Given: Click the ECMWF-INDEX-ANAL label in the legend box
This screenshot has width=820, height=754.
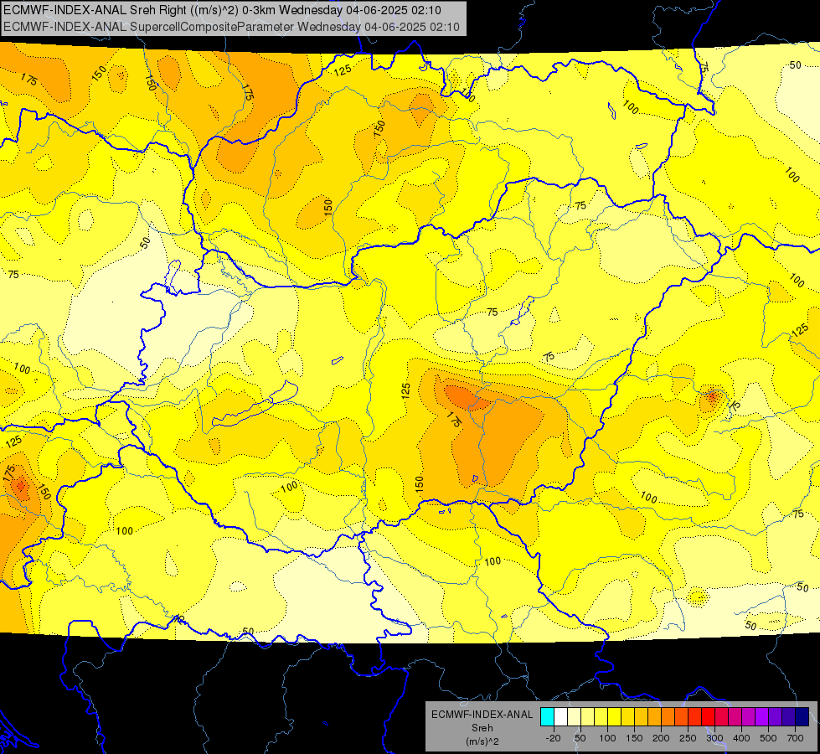Looking at the screenshot, I should click(482, 715).
